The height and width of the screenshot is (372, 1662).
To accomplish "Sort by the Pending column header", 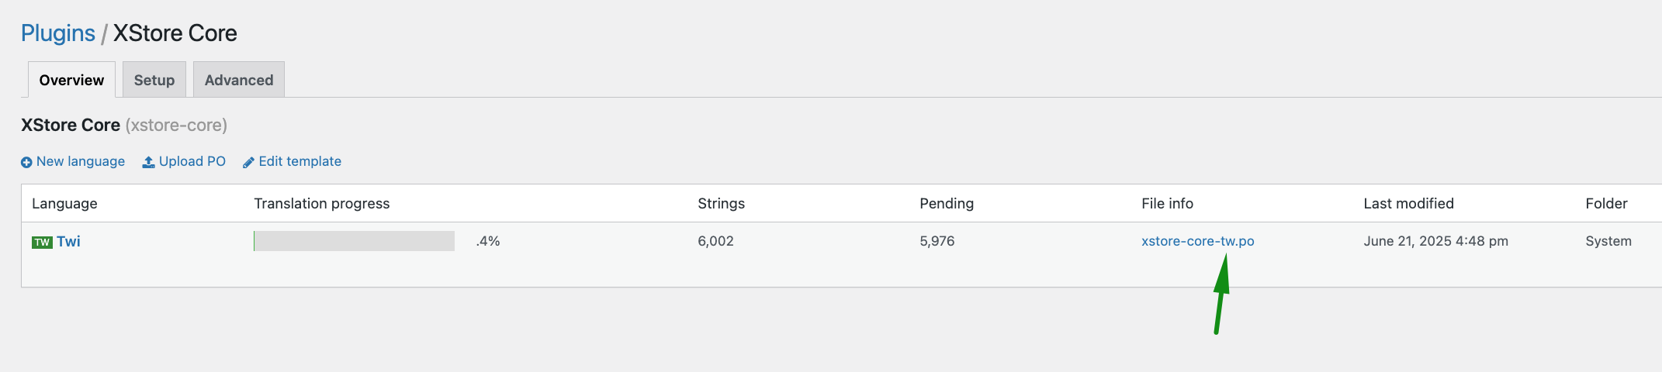I will (947, 203).
